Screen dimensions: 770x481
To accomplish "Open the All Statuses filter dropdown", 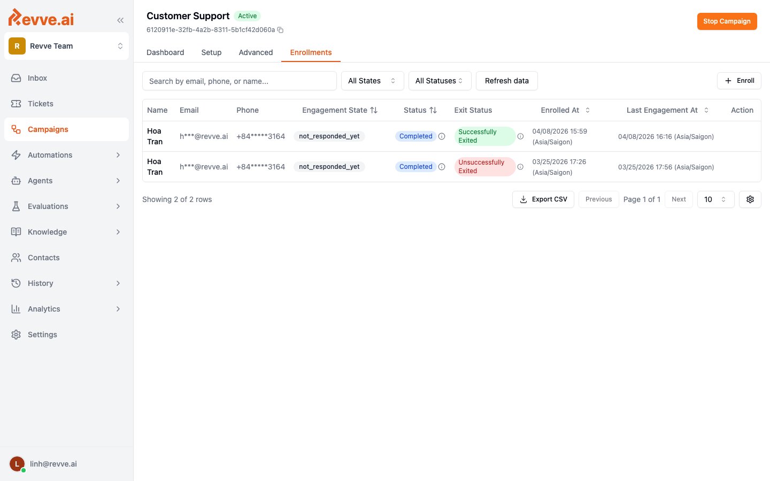I will point(440,81).
